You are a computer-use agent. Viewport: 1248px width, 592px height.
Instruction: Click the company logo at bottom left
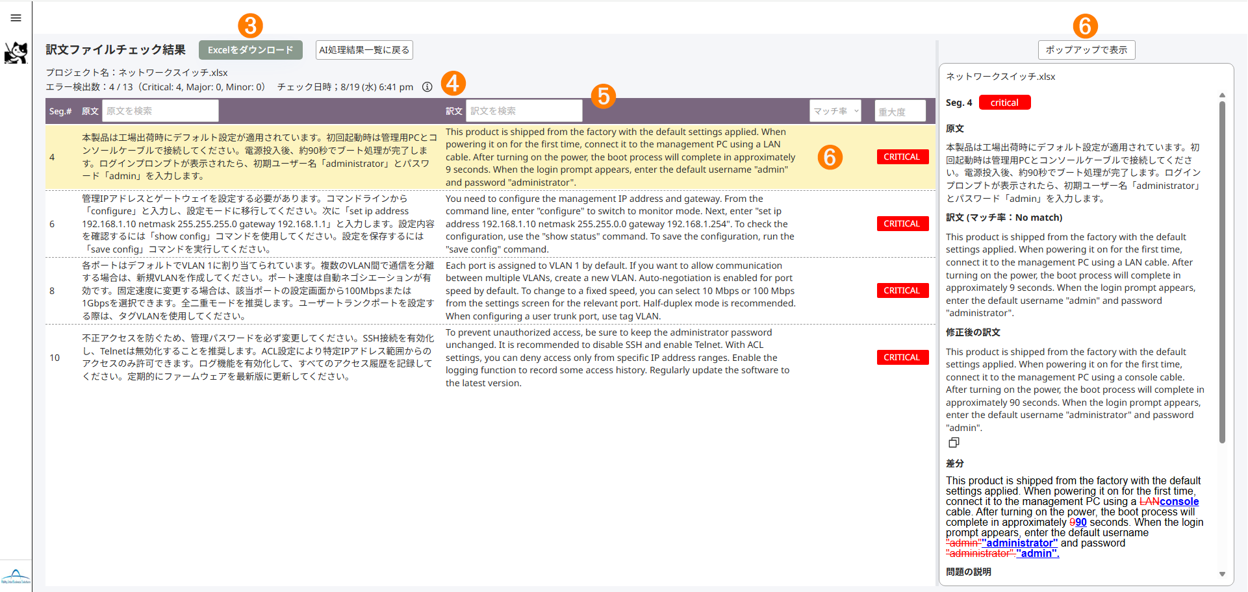pos(16,576)
